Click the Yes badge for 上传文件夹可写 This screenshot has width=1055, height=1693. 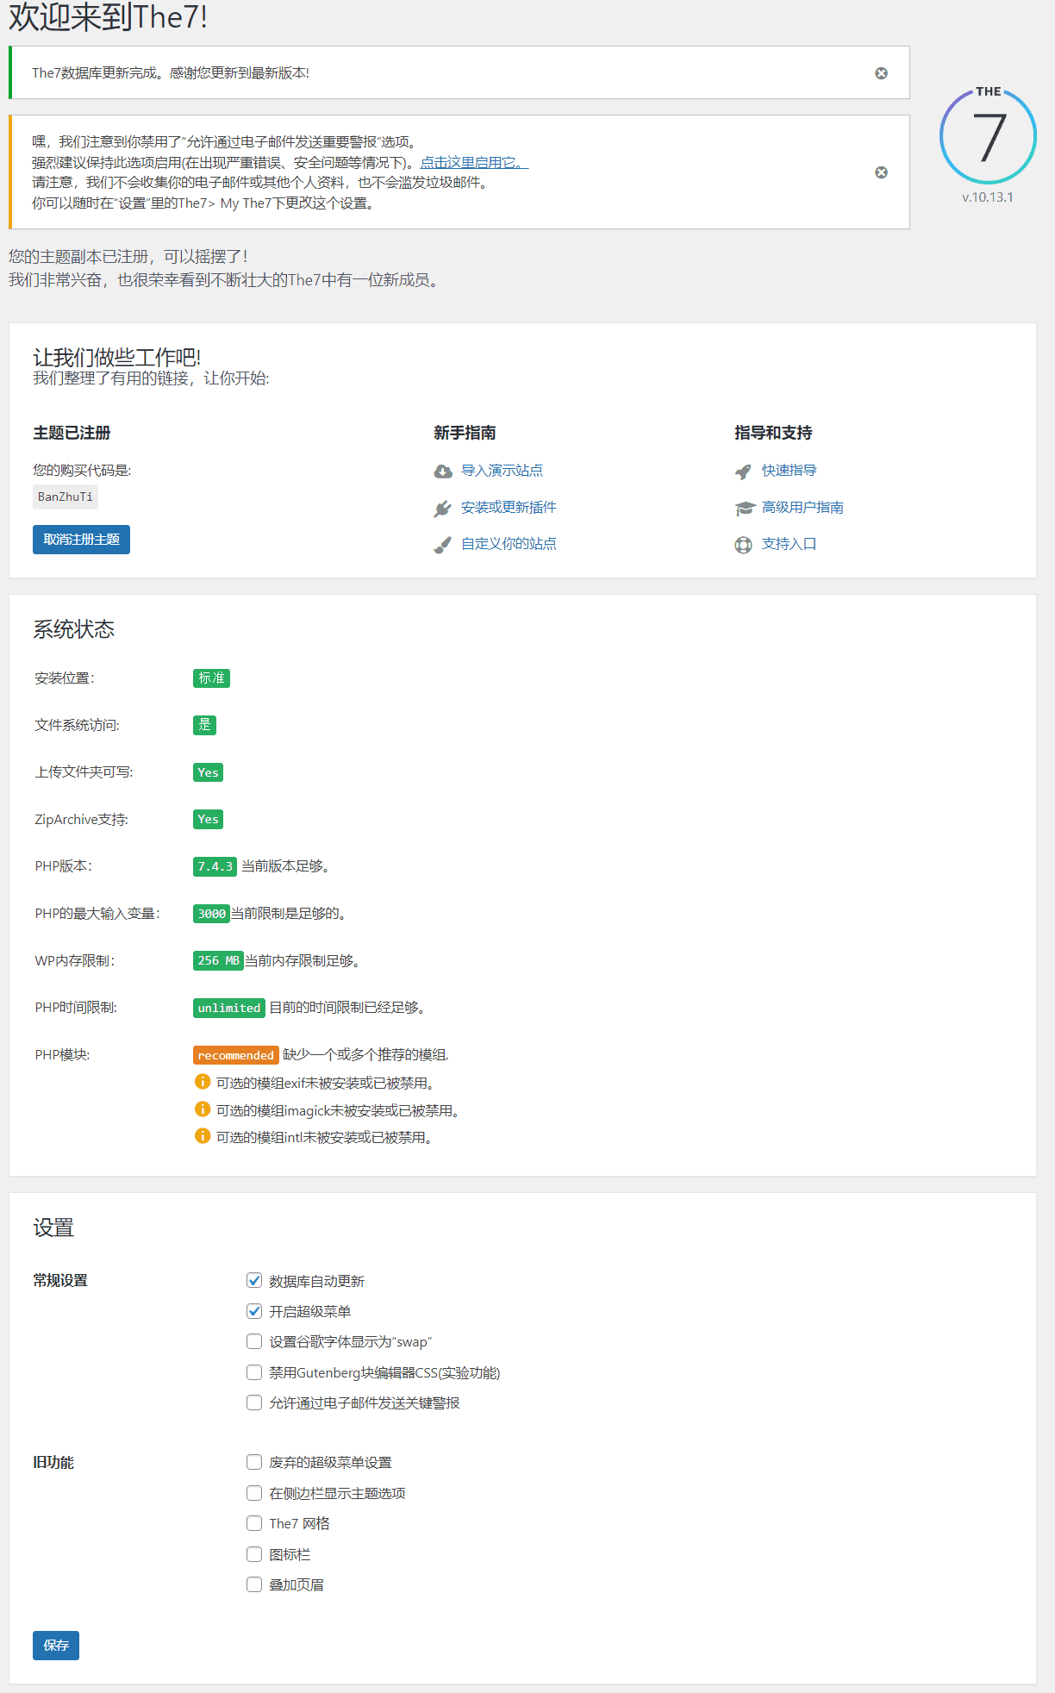(208, 772)
